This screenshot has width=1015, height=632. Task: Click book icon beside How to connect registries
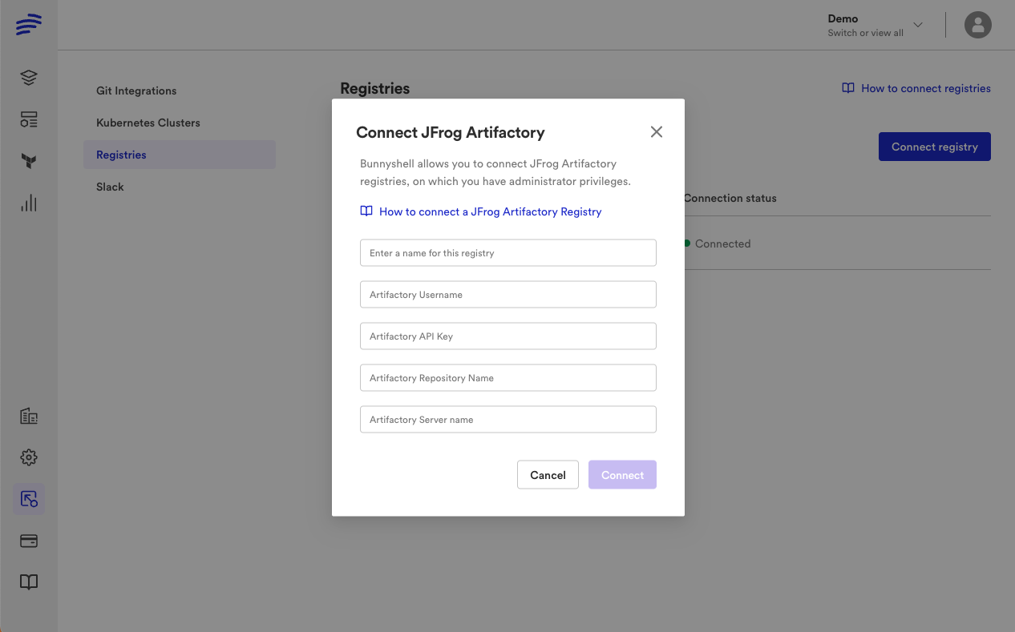848,88
